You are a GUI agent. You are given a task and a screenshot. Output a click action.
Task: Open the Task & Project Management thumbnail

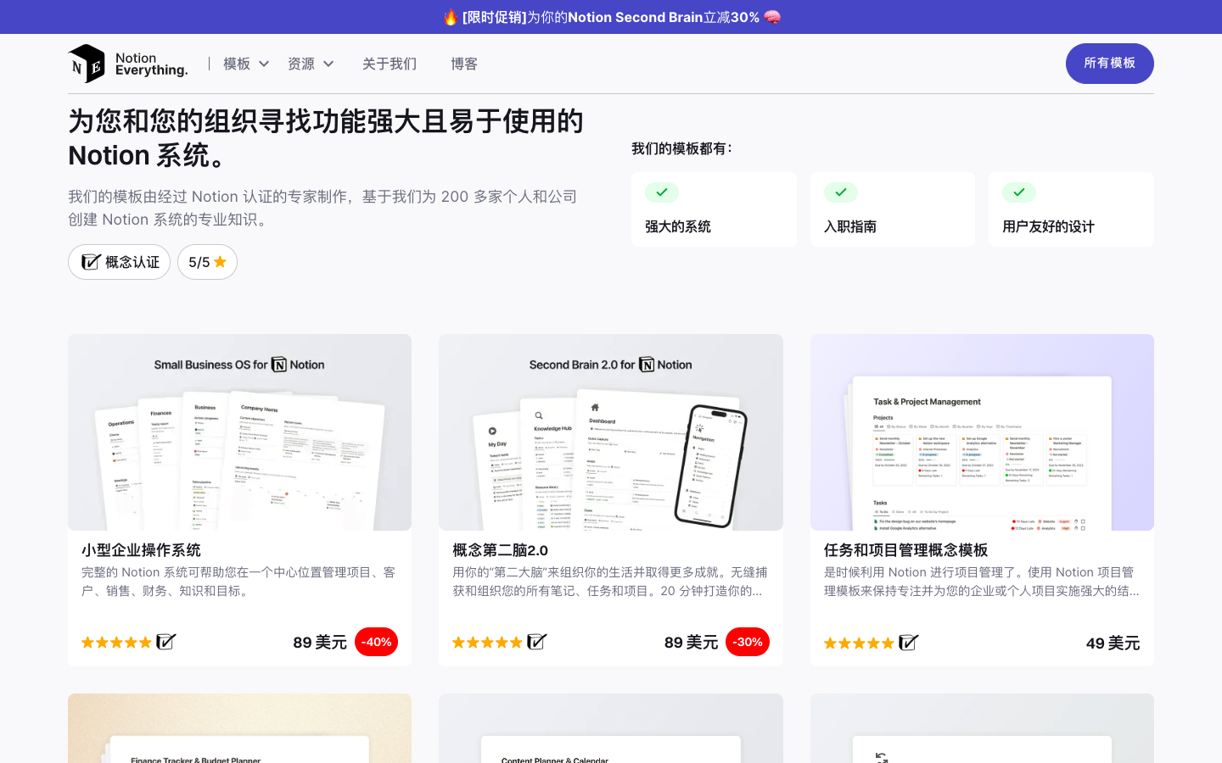[982, 432]
